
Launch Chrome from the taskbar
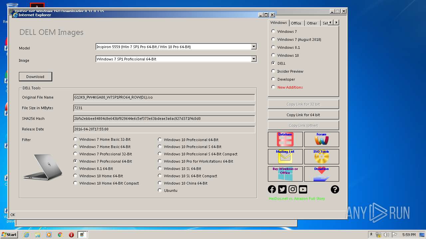click(x=60, y=235)
